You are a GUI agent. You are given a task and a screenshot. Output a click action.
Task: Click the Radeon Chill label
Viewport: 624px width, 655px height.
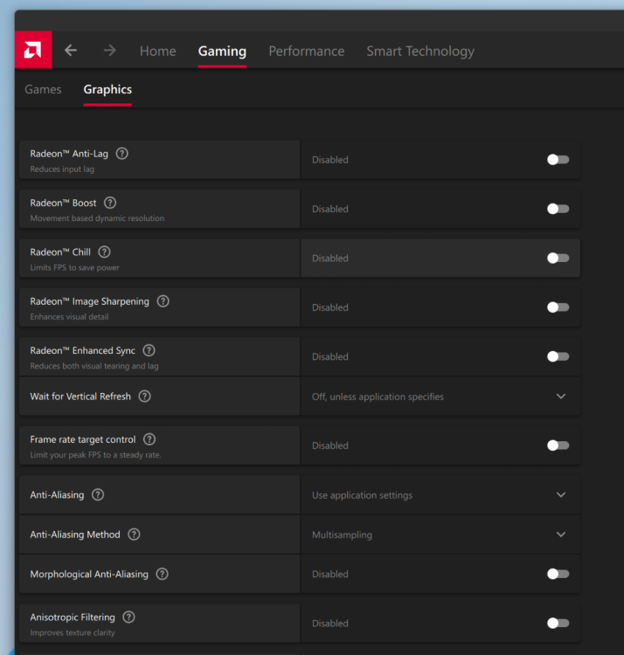pos(60,252)
